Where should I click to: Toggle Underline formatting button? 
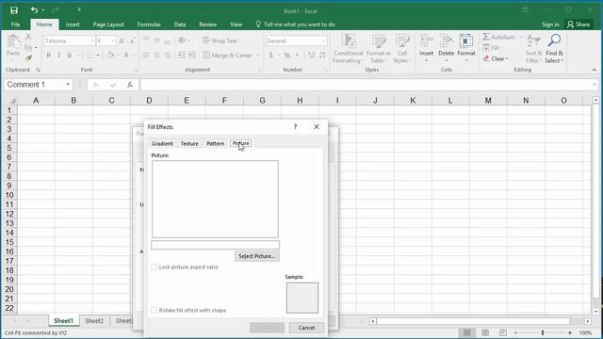click(69, 56)
